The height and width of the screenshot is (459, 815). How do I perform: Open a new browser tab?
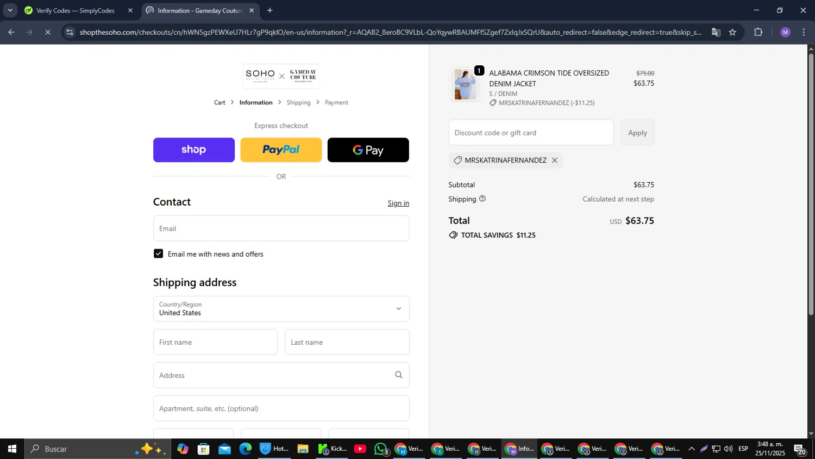pyautogui.click(x=270, y=10)
